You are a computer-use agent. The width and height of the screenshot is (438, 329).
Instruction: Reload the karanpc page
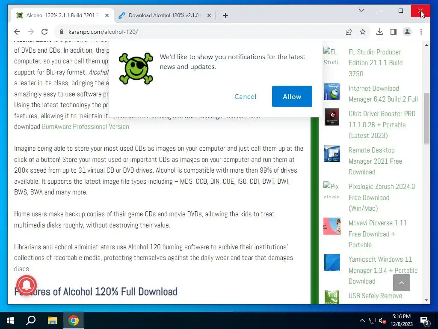(x=44, y=32)
